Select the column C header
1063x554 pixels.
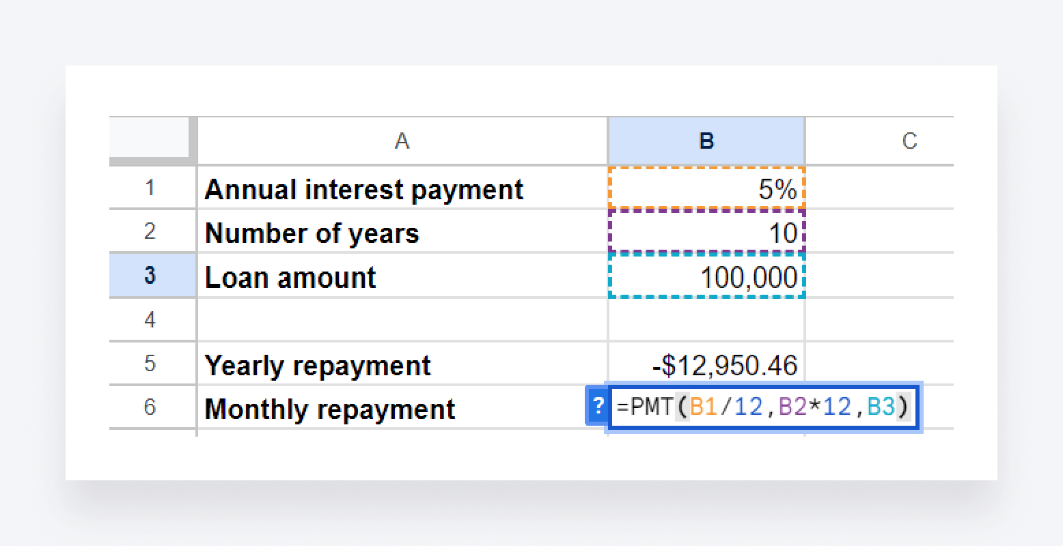[x=909, y=141]
